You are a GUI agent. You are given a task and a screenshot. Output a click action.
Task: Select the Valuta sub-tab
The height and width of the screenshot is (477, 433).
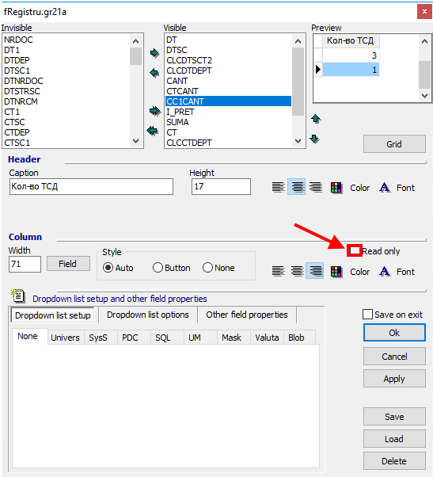point(267,338)
